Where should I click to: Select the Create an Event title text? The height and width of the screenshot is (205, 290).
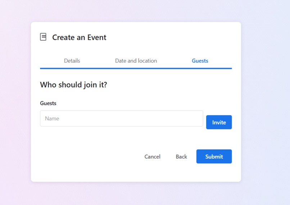pyautogui.click(x=79, y=37)
